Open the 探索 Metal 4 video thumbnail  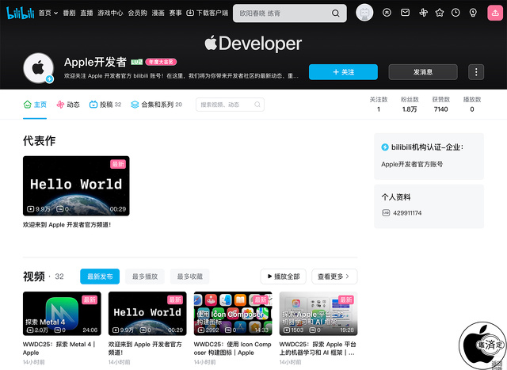pos(62,314)
